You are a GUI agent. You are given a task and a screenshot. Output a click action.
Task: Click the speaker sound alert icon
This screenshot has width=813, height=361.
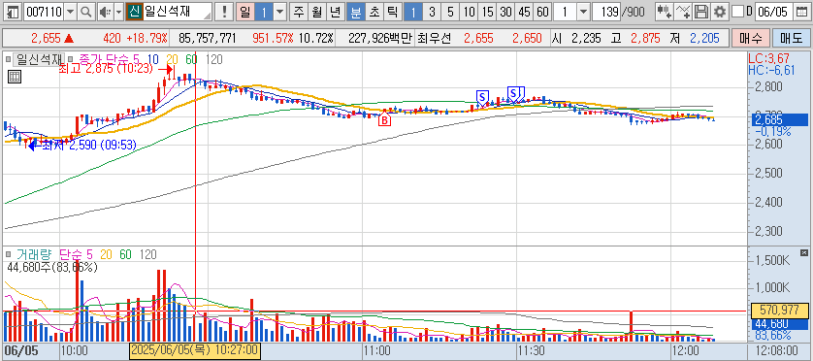105,12
